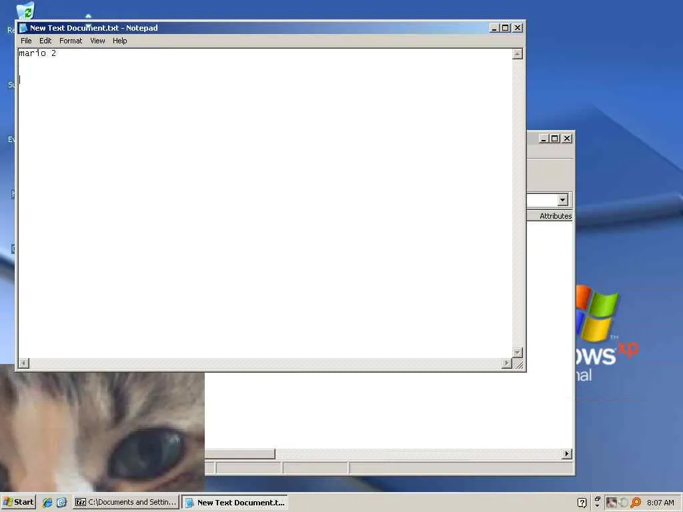Open the File menu in Notepad

(26, 41)
